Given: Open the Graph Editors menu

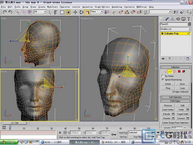Looking at the screenshot, I should point(102,7).
